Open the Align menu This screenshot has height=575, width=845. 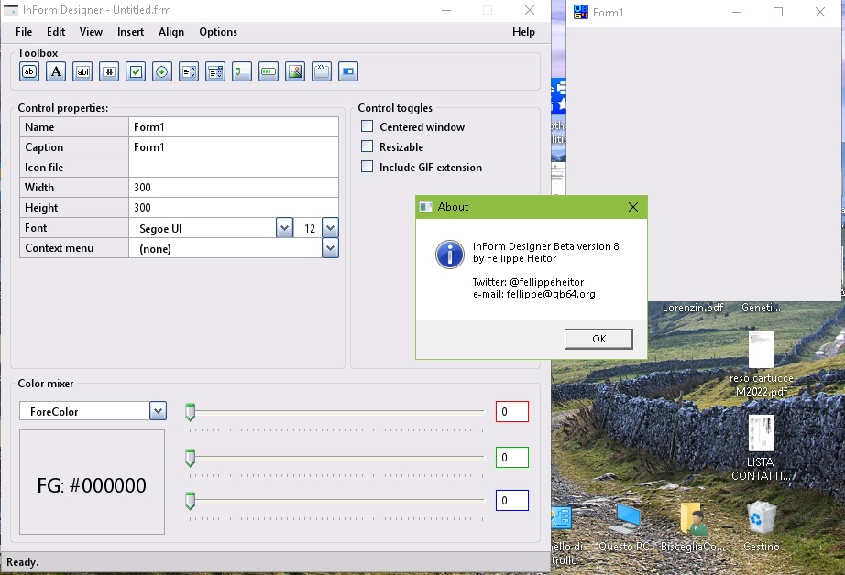click(x=171, y=32)
